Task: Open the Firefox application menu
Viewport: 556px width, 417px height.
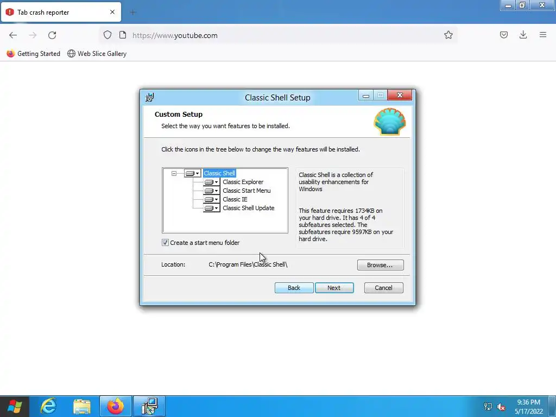Action: [542, 35]
